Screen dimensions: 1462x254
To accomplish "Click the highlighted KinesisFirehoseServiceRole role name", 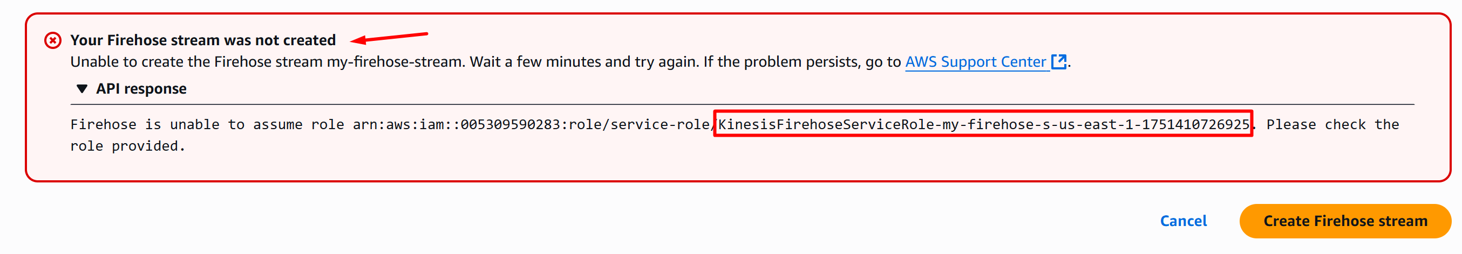I will [983, 124].
